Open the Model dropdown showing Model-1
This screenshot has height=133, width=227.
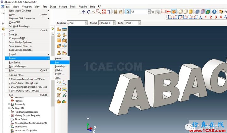pyautogui.click(x=107, y=23)
